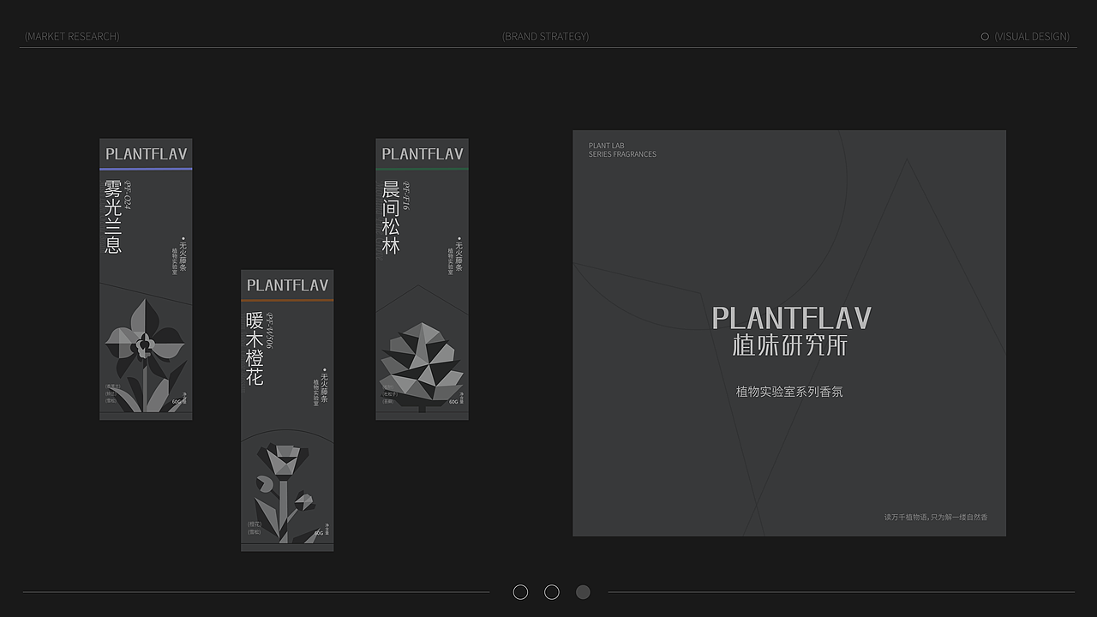This screenshot has width=1097, height=617.
Task: Click the 植物实验室系列香氛 subtitle text
Action: [788, 391]
